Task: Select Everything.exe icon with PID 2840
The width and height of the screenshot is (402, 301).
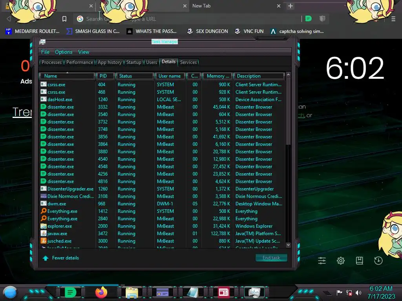Action: 44,218
